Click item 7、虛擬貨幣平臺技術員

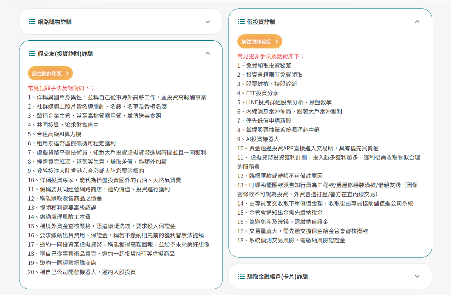[117, 152]
